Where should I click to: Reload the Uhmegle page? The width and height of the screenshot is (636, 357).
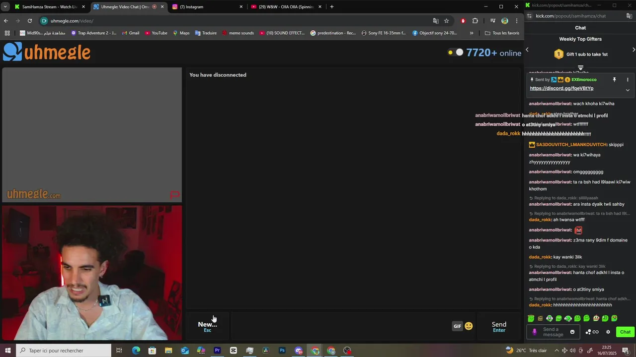(x=30, y=21)
